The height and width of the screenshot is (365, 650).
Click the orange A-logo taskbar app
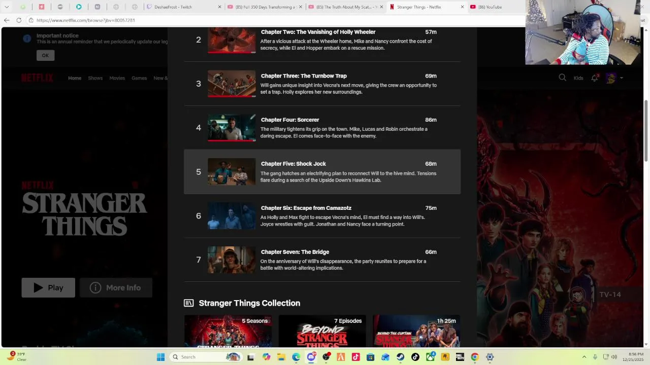pos(341,357)
